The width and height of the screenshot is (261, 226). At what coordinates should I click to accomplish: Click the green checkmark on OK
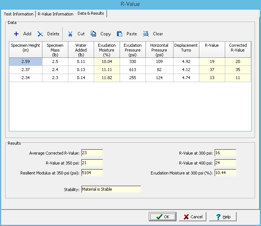(159, 217)
